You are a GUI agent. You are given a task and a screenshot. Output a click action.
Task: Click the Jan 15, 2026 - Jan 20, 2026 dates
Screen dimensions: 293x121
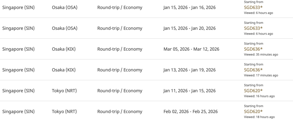[x=189, y=28]
